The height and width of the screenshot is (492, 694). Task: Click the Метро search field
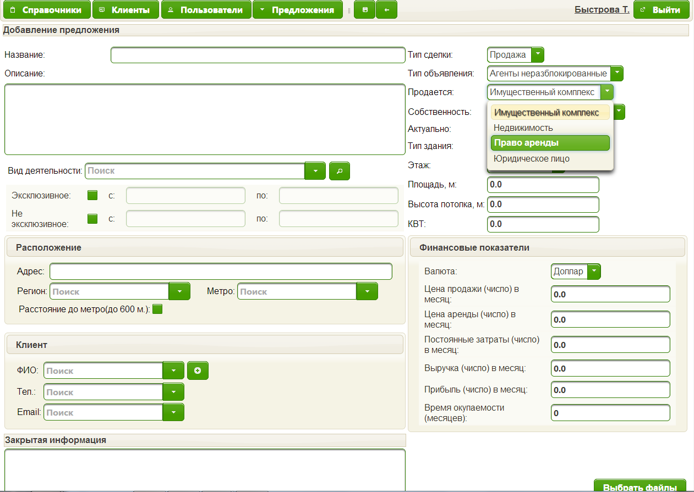point(297,291)
